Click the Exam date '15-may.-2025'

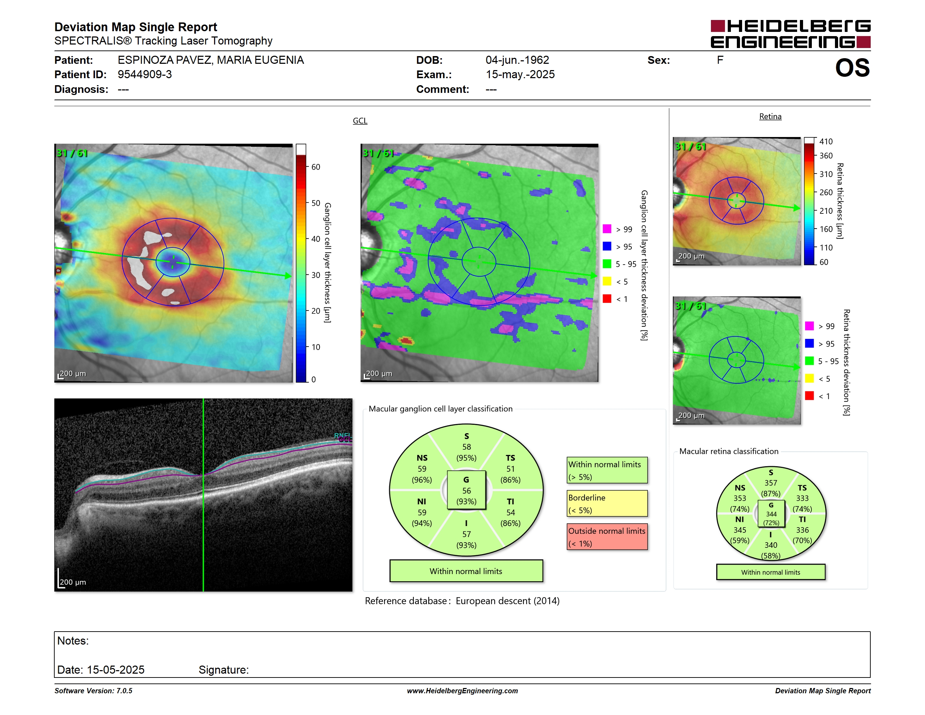(x=520, y=75)
